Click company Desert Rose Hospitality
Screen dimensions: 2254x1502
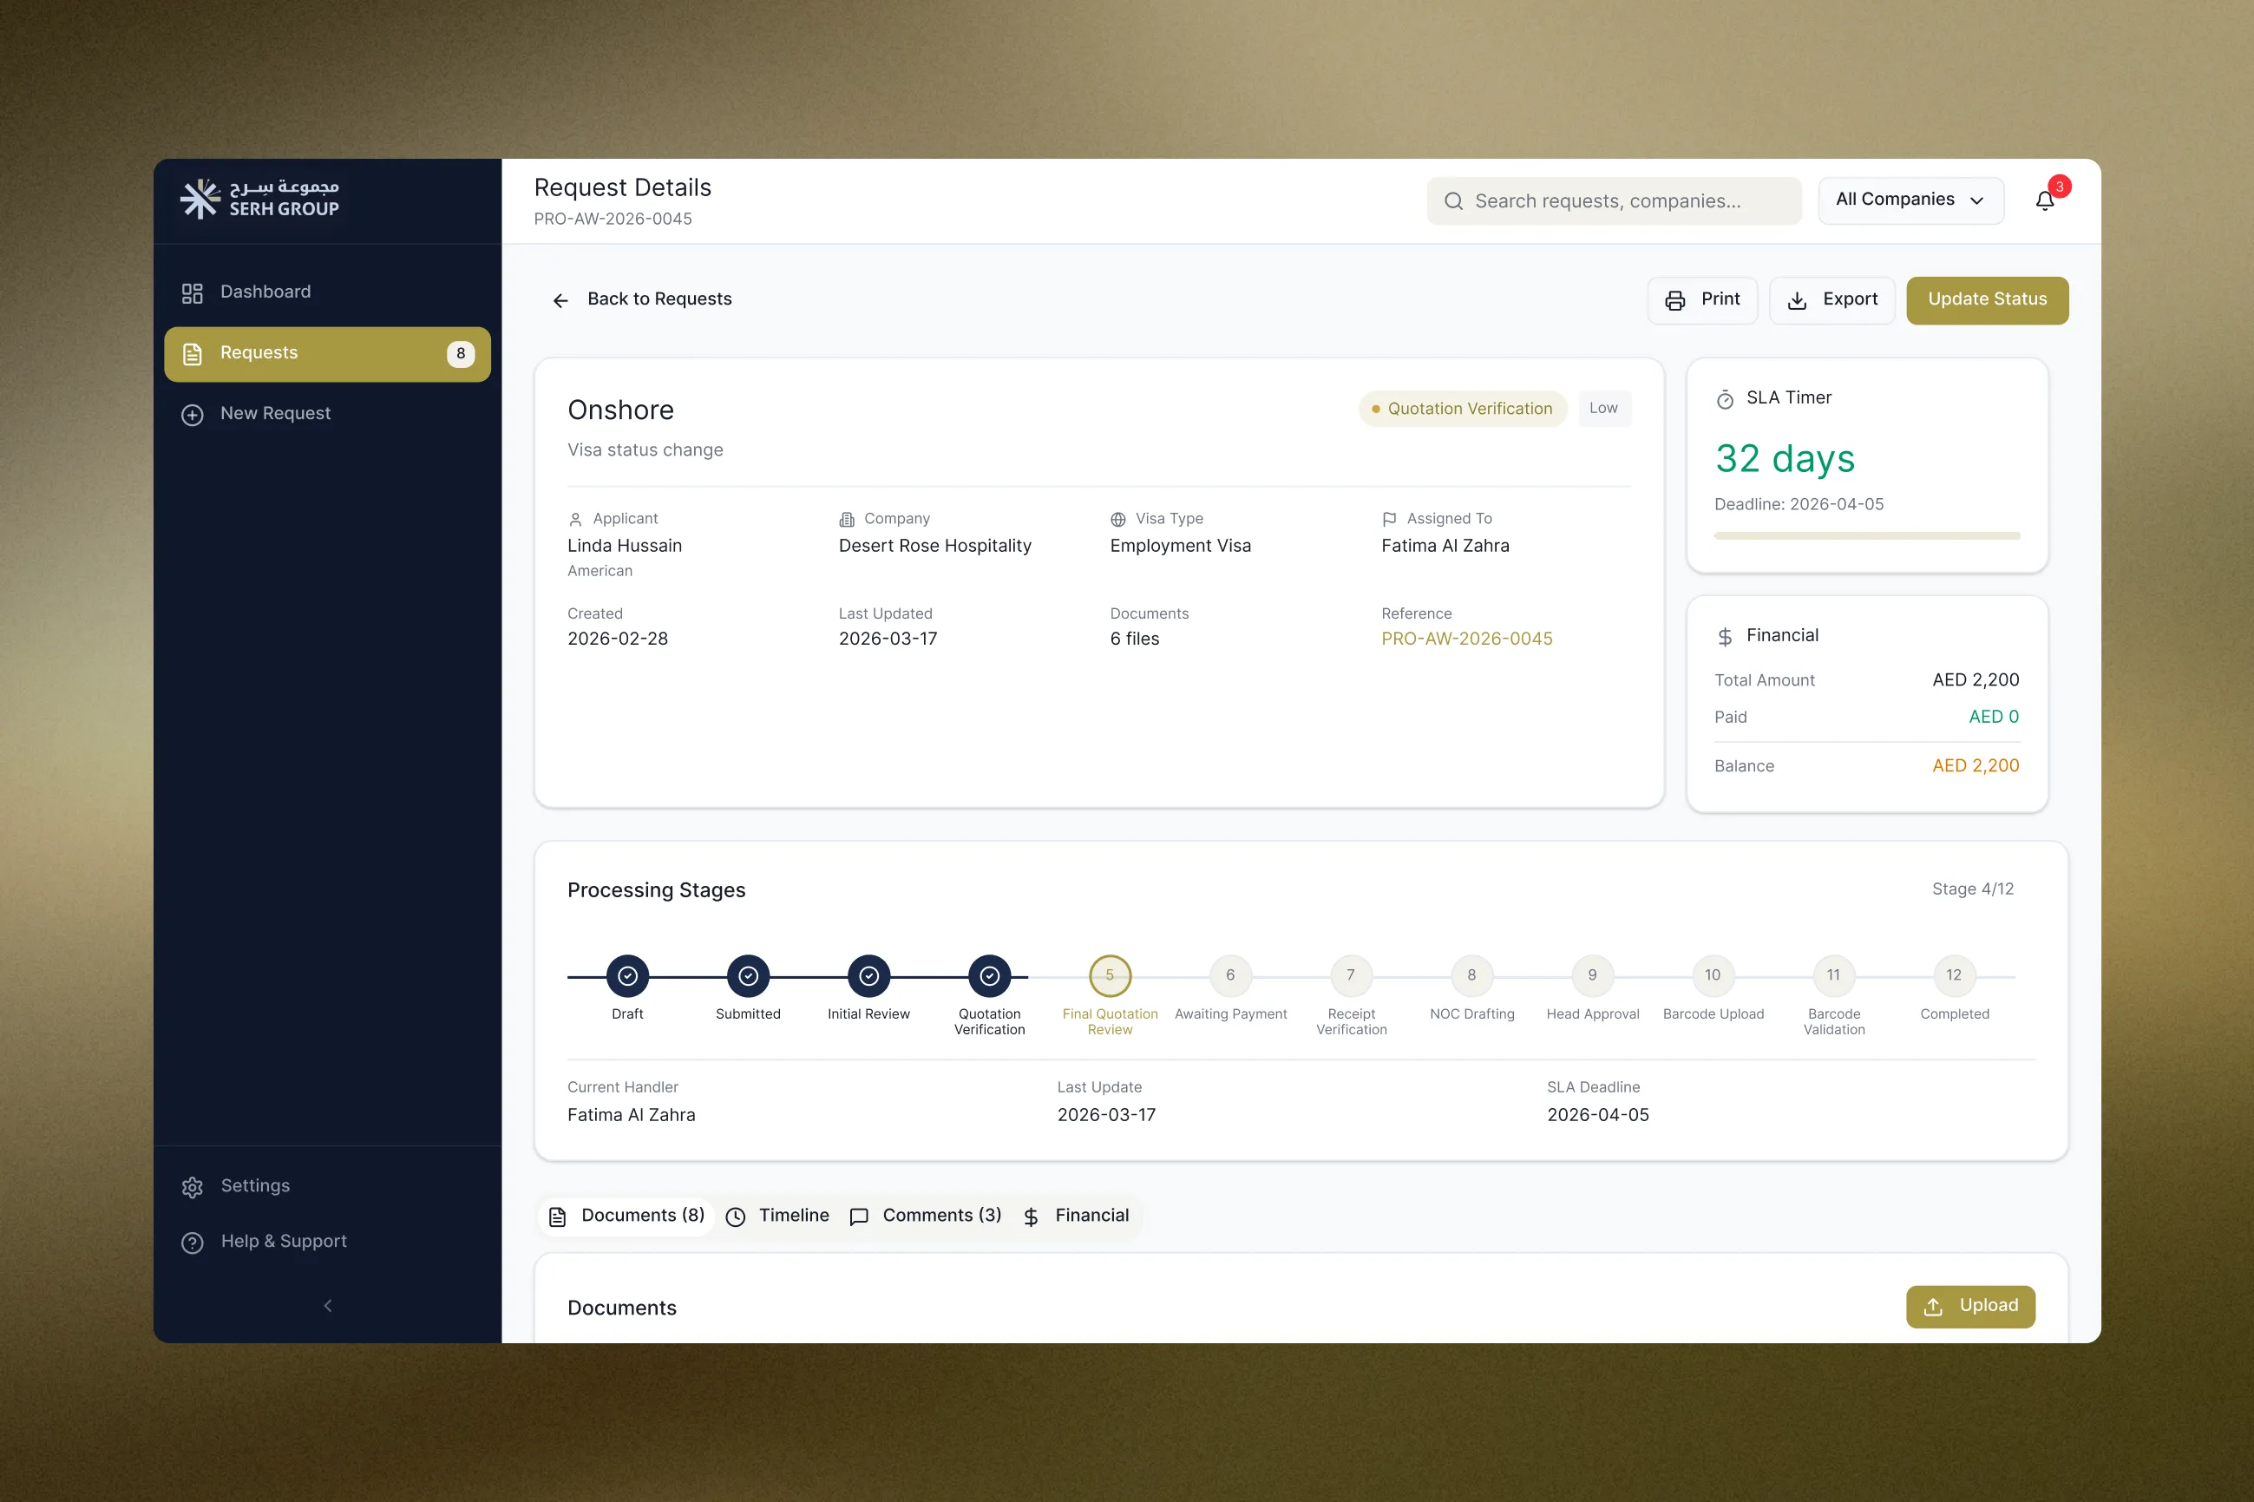(x=934, y=546)
